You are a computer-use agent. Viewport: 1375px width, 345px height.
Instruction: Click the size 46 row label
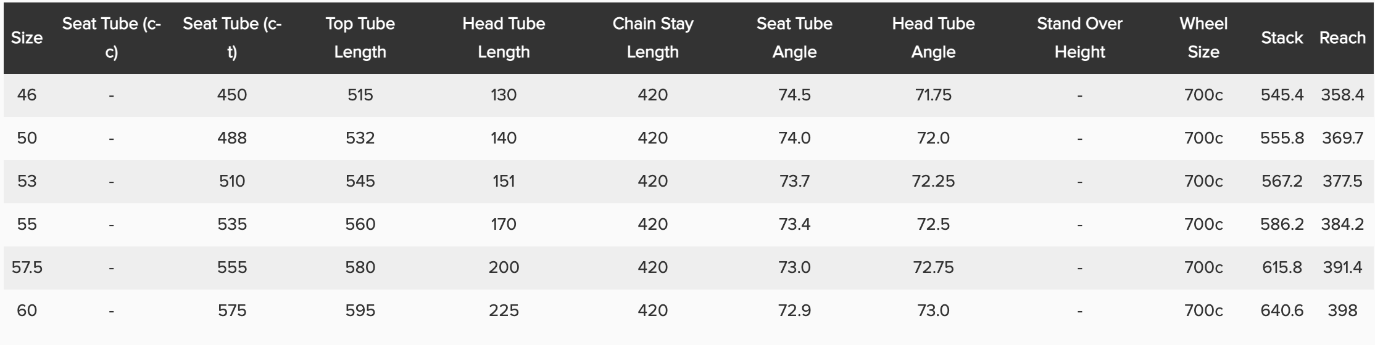[27, 95]
